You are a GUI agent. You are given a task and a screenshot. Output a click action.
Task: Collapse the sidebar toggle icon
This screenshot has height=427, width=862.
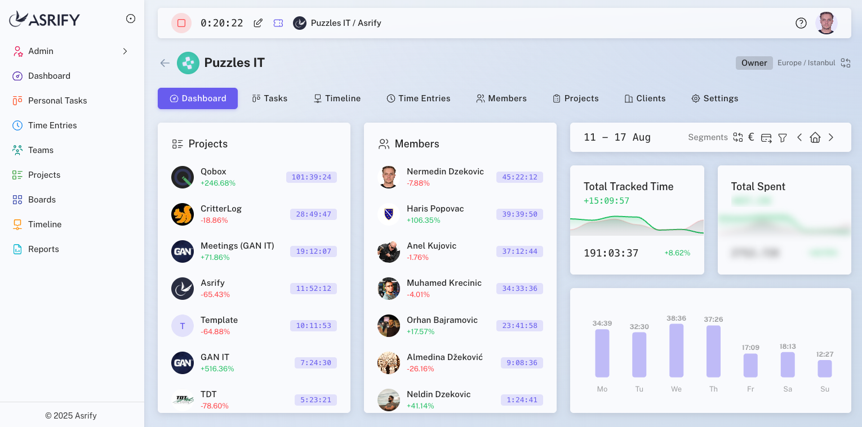(x=131, y=19)
